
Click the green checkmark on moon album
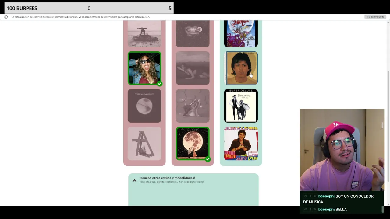pyautogui.click(x=207, y=159)
